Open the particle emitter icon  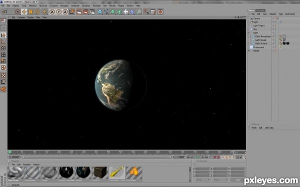click(x=138, y=12)
